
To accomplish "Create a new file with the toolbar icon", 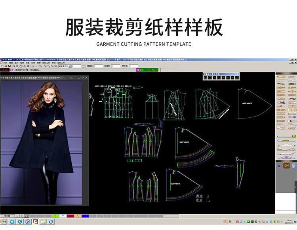I will tap(2, 66).
